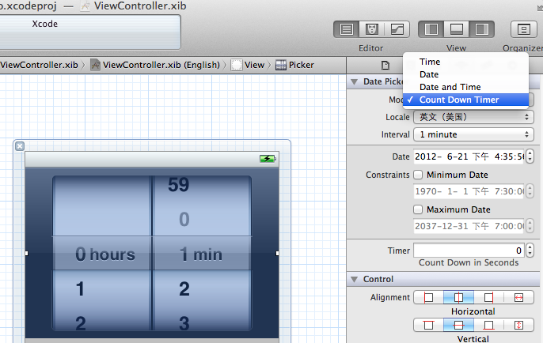Enable the Minimum Date constraint

click(x=418, y=175)
